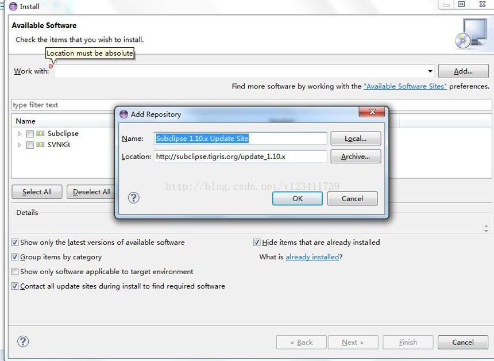This screenshot has height=361, width=494.
Task: Click the Location text field
Action: pyautogui.click(x=240, y=156)
